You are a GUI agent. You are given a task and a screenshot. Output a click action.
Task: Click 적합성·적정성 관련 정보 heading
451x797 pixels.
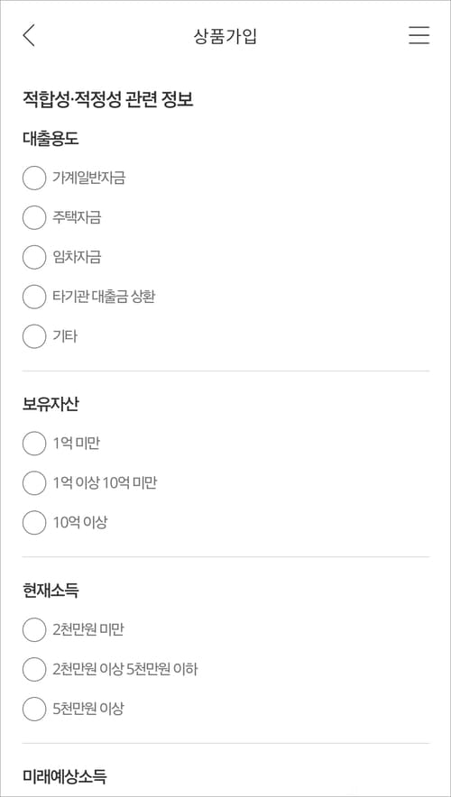pos(108,99)
